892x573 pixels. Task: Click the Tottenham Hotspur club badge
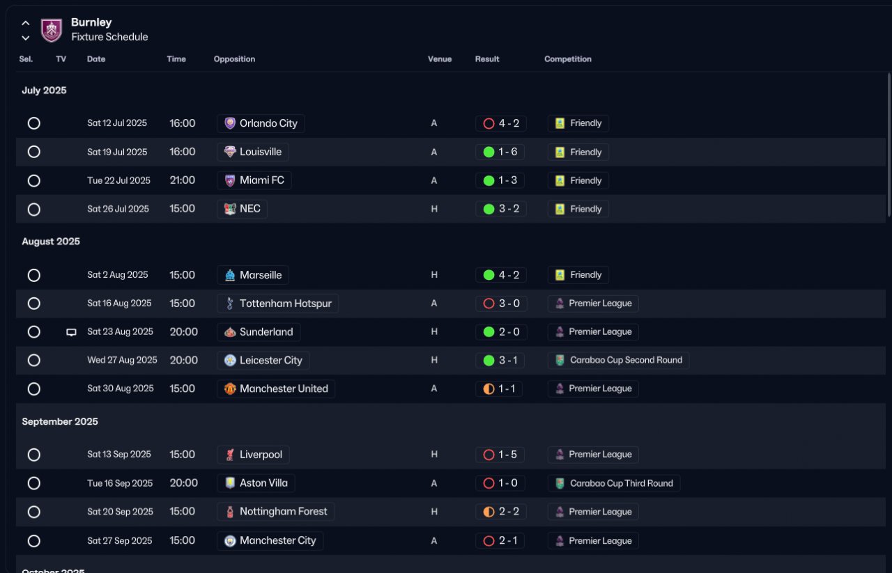tap(230, 304)
